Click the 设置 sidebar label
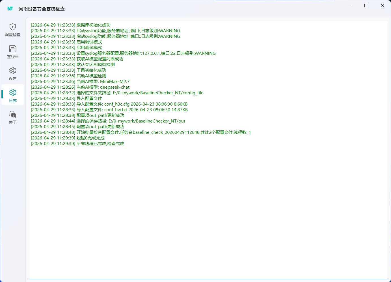 (x=13, y=78)
